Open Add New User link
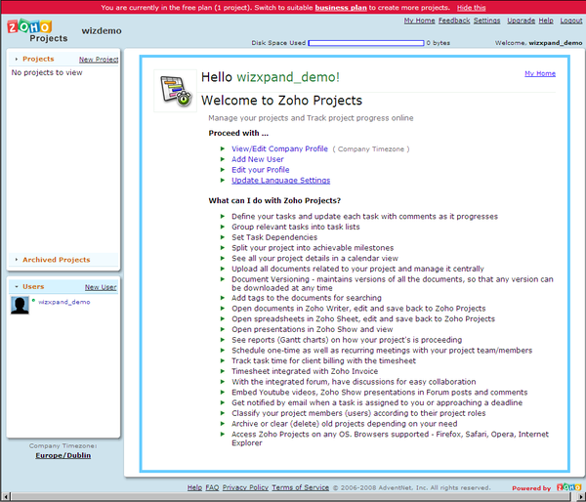Screen dimensions: 586x502 (x=258, y=159)
